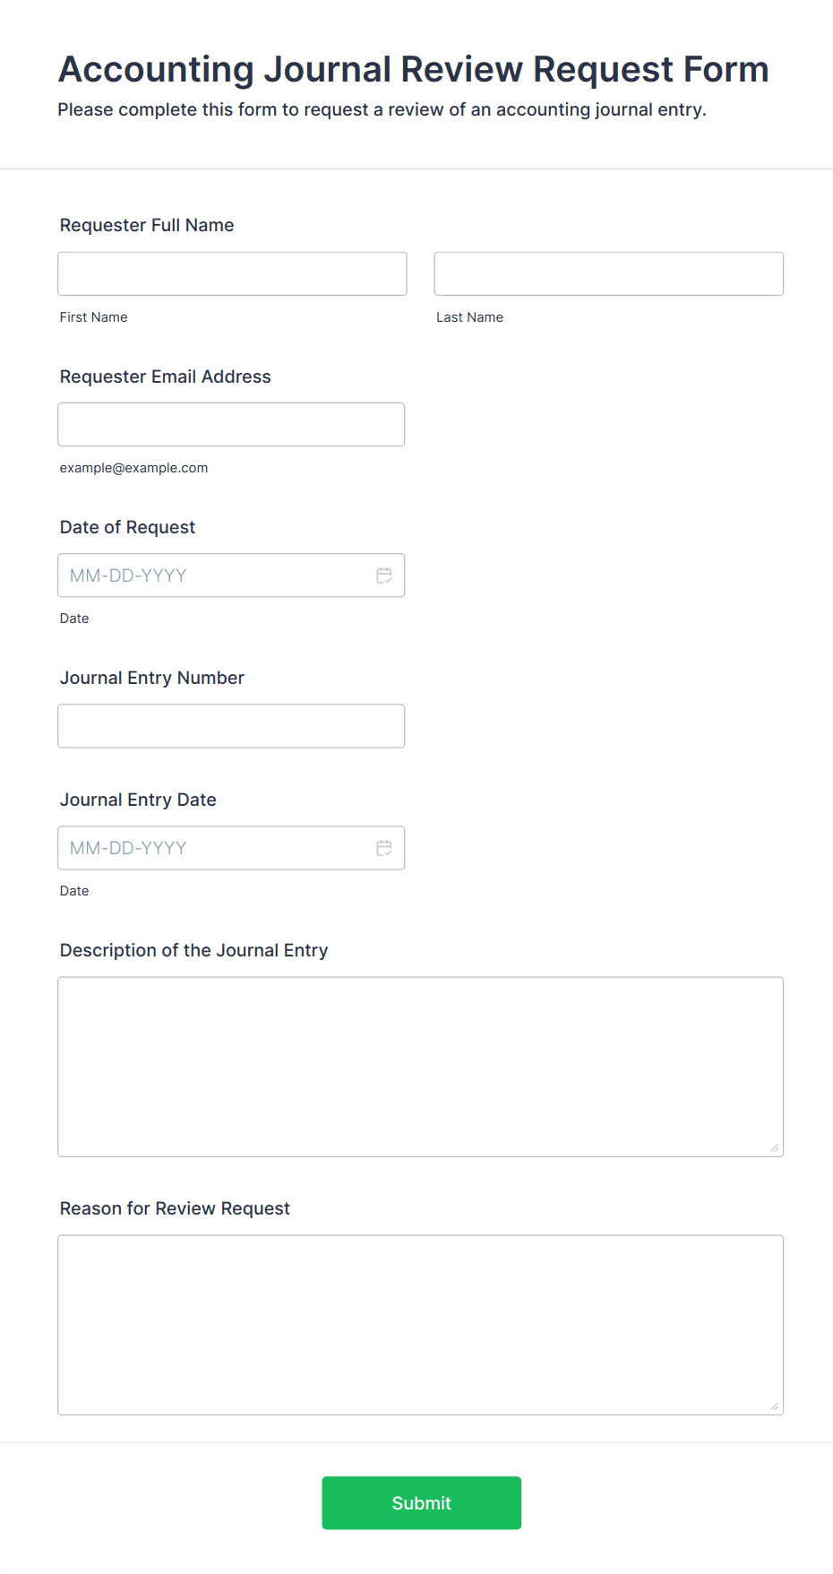
Task: Click inside the Reason for Review Request textarea
Action: click(x=420, y=1325)
